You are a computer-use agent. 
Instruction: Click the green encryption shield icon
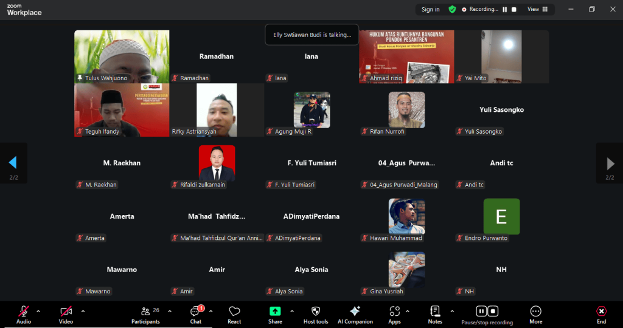pos(452,9)
